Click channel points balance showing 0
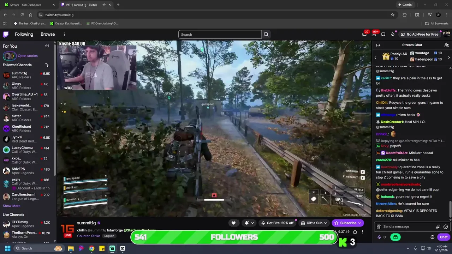Screen dimensions: 452x254 tap(382, 237)
